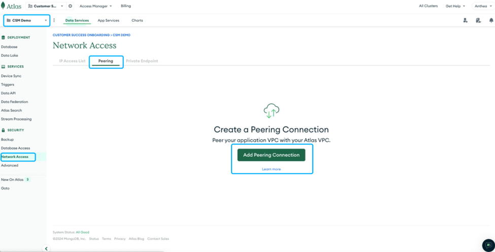Open Data API in the sidebar
495x252 pixels.
8,93
